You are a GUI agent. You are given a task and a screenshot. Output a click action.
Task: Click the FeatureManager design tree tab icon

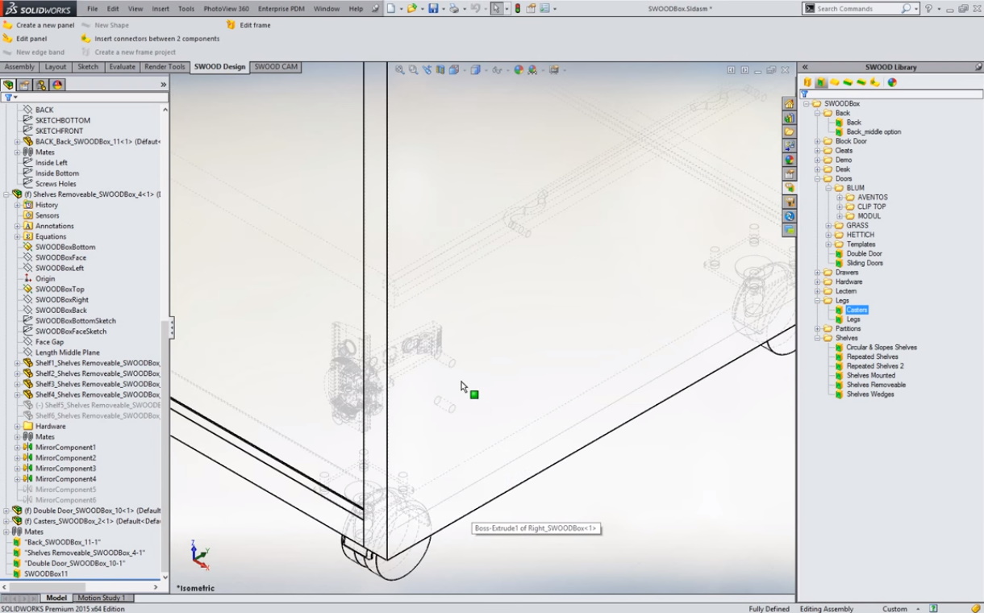click(9, 85)
